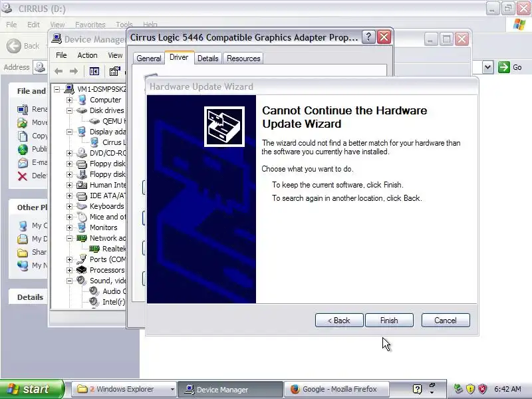This screenshot has height=399, width=532.
Task: Open the Edit menu in CIRRUS window
Action: pyautogui.click(x=33, y=25)
